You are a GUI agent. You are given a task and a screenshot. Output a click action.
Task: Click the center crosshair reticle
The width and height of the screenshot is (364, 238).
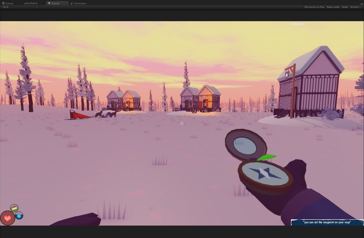182,123
